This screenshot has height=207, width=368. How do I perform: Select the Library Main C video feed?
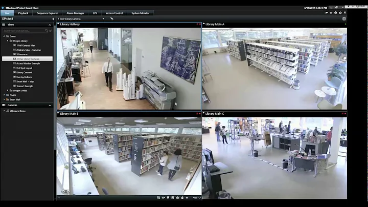274,158
